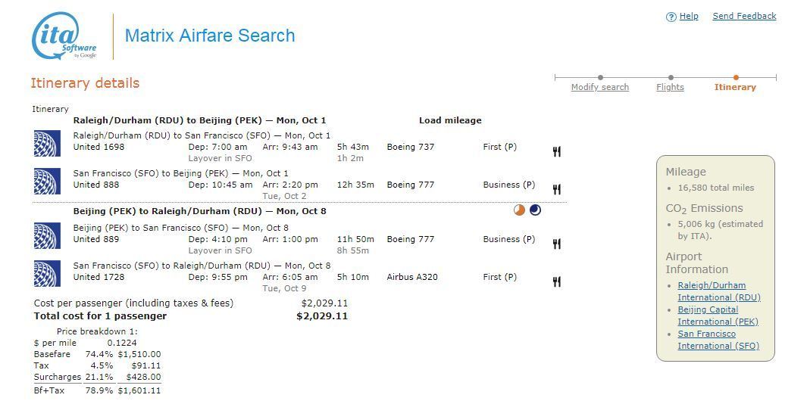This screenshot has height=401, width=807.
Task: Click return header Beijing to RDU Oct 8
Action: (x=200, y=211)
